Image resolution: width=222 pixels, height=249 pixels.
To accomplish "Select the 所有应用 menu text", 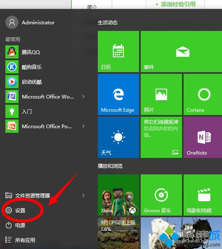I will 25,240.
